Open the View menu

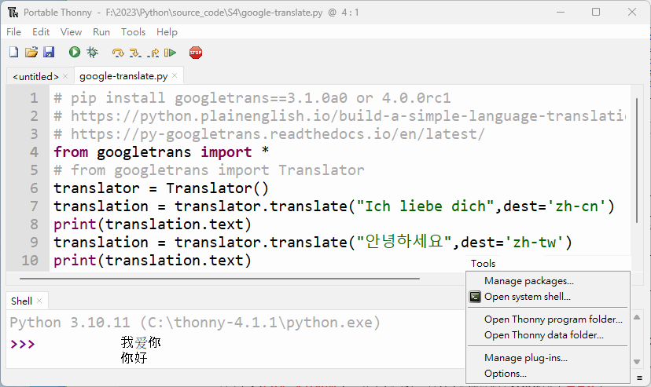pos(71,32)
